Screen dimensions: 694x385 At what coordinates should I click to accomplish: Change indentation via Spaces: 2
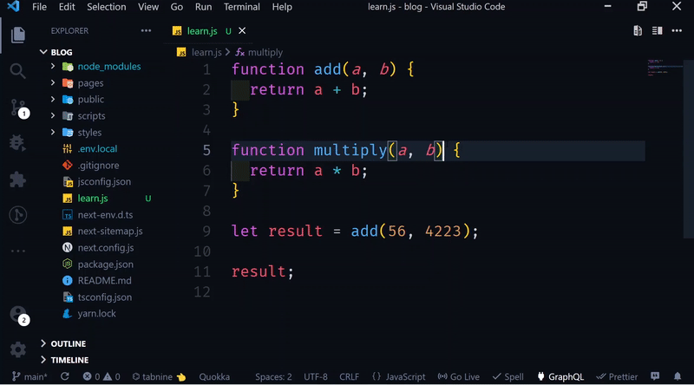pos(273,376)
